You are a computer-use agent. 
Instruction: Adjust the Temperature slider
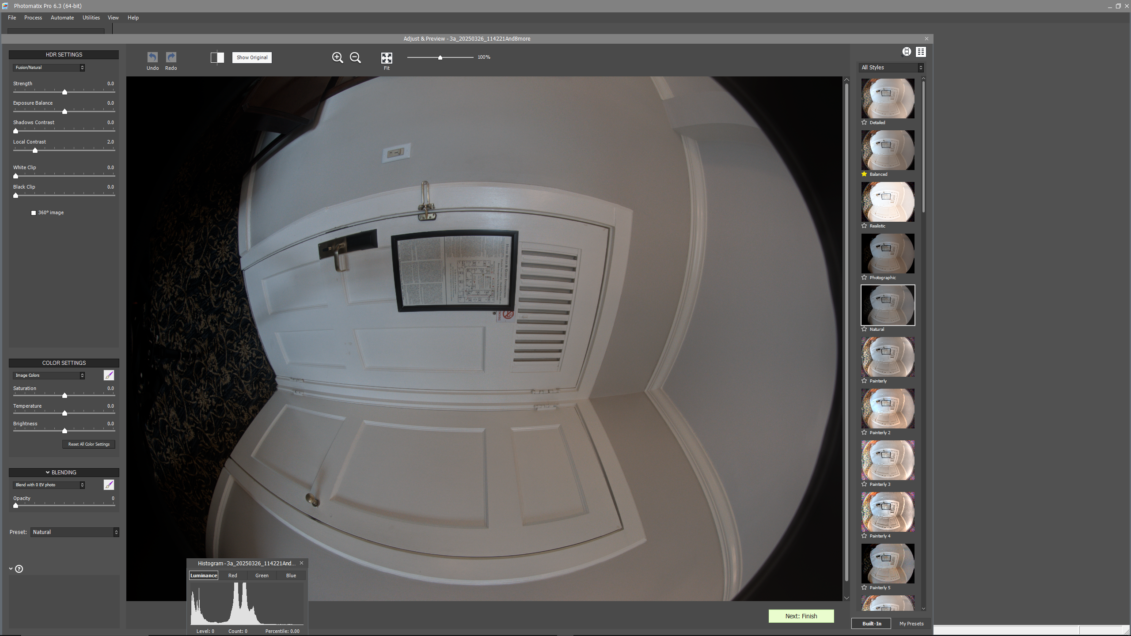tap(65, 413)
